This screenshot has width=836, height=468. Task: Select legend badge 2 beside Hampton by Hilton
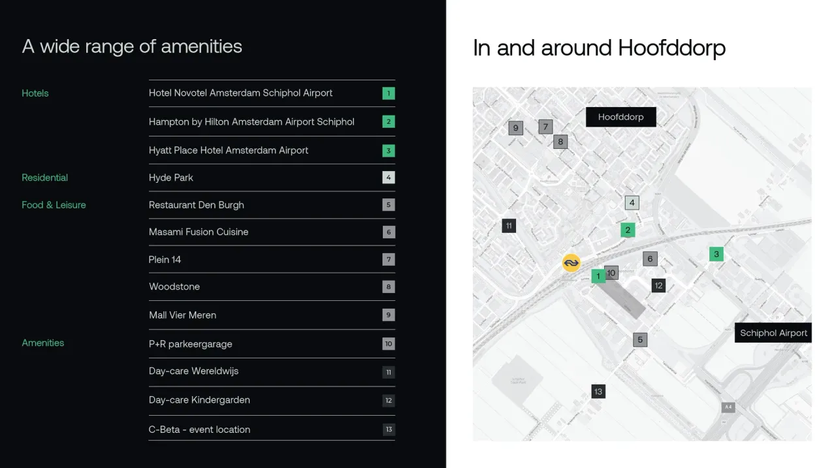click(389, 121)
